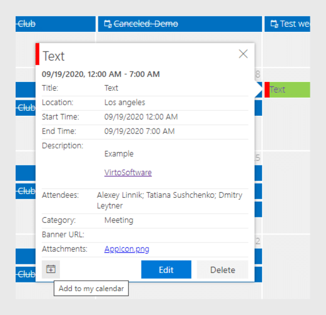The width and height of the screenshot is (326, 315).
Task: Click the Banner URL label
Action: [x=63, y=235]
